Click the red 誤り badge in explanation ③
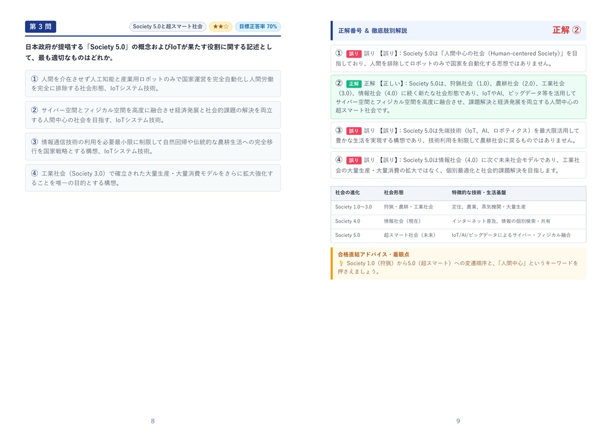611x434 pixels. (353, 131)
